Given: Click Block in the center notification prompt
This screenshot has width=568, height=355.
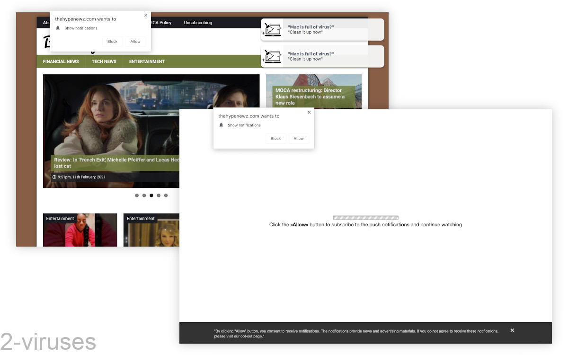Looking at the screenshot, I should coord(275,138).
